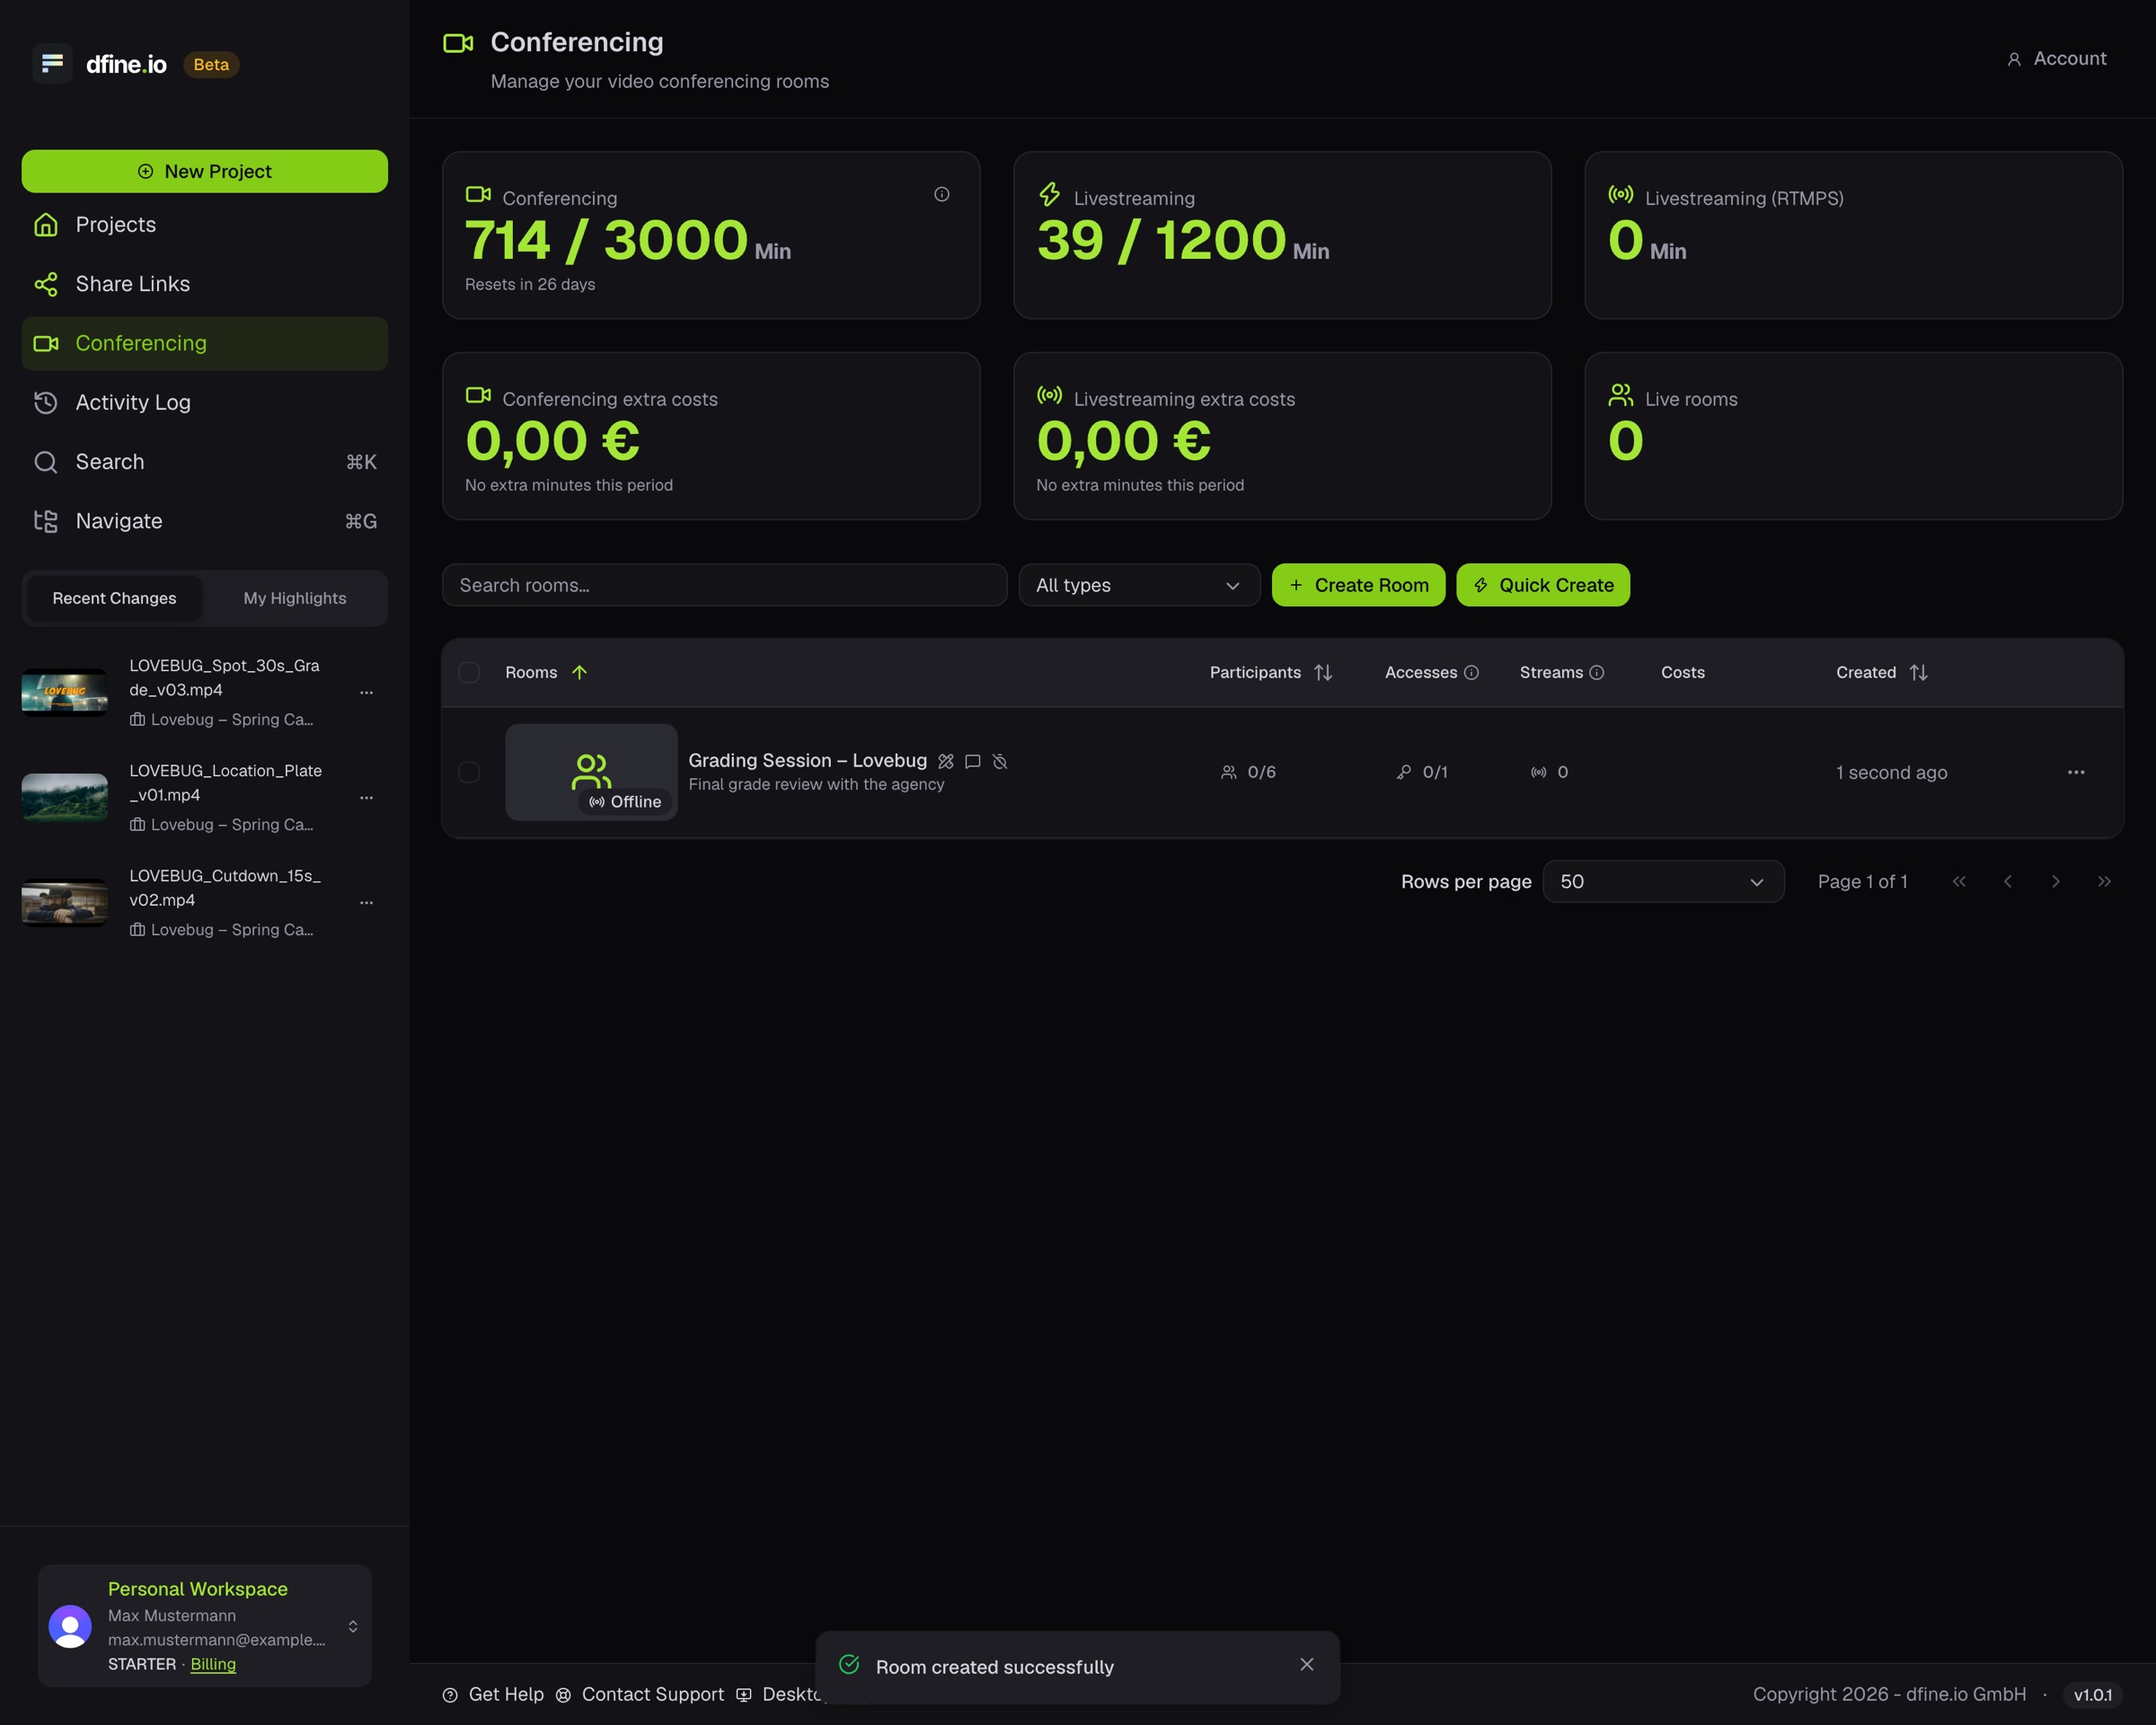Open Share Links in the sidebar

(x=204, y=284)
